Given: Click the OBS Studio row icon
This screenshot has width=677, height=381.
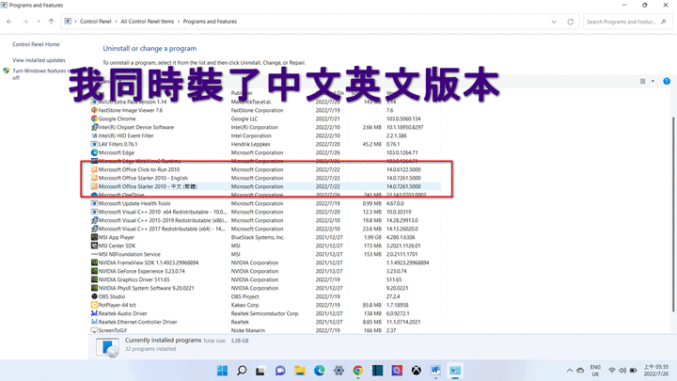Looking at the screenshot, I should (x=94, y=296).
